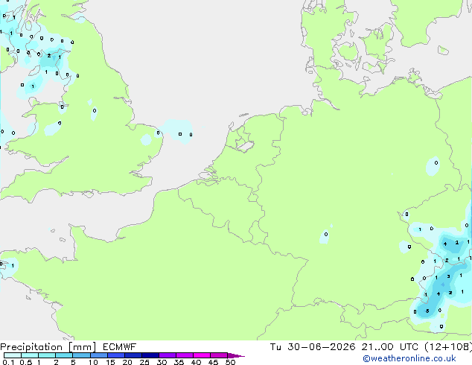This screenshot has width=472, height=365.
Task: Click the purple 30–35 legend swatch
Action: (x=168, y=355)
